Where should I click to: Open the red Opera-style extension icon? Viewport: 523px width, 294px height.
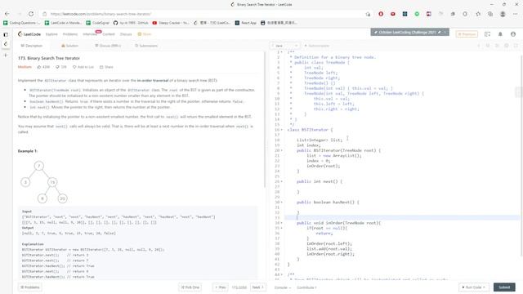[381, 14]
